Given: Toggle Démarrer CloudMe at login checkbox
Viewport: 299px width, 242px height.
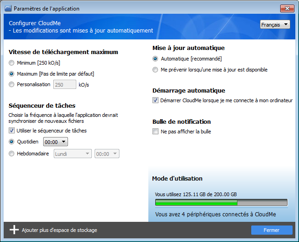Looking at the screenshot, I should coord(155,100).
